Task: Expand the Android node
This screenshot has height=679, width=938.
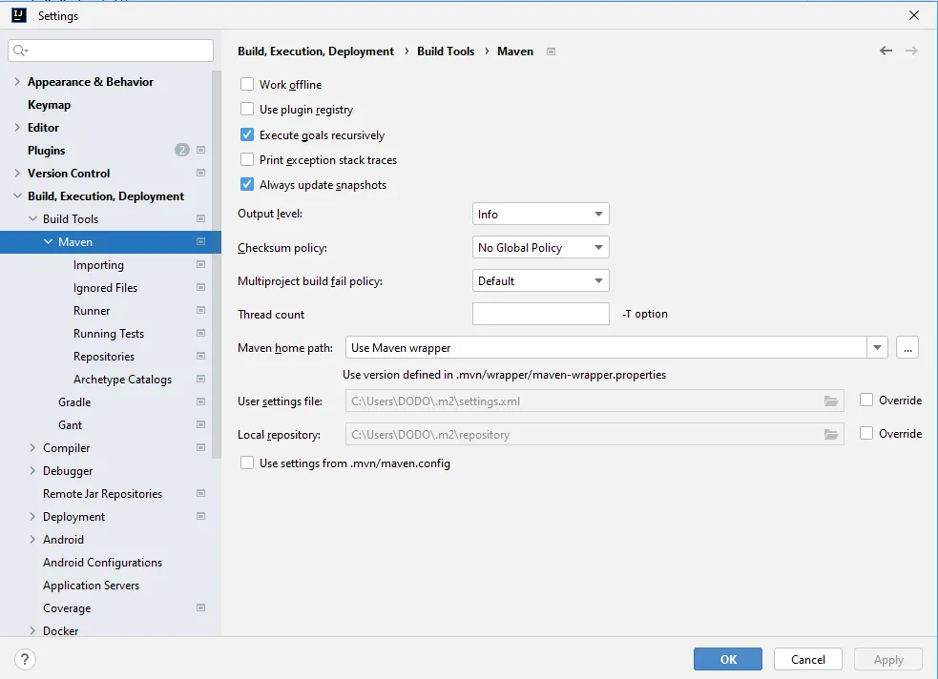Action: tap(32, 539)
